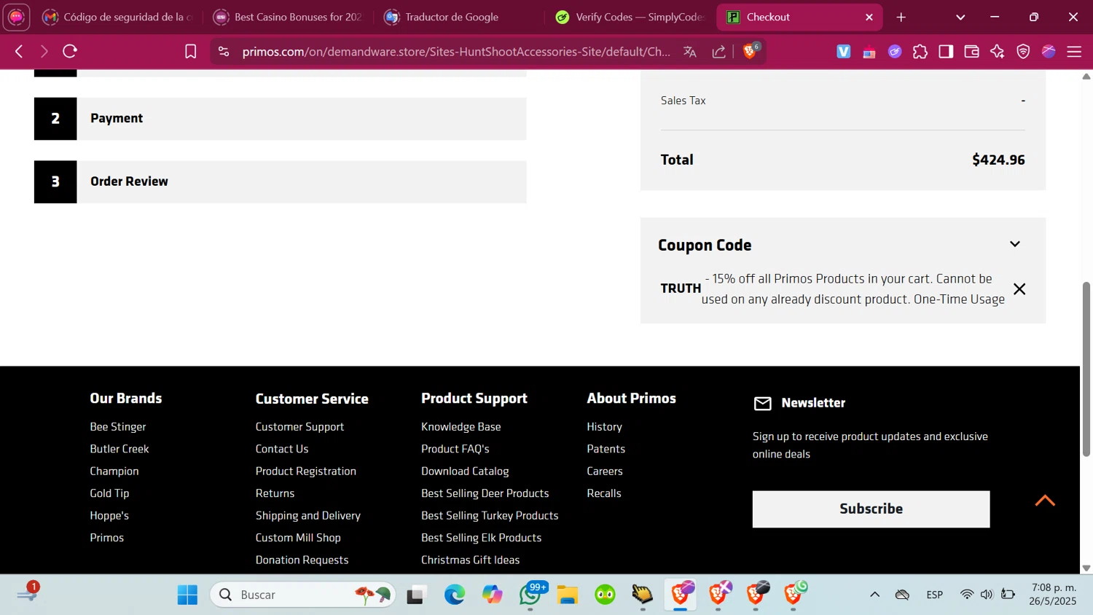Open a new browser tab
The height and width of the screenshot is (615, 1093).
(901, 17)
